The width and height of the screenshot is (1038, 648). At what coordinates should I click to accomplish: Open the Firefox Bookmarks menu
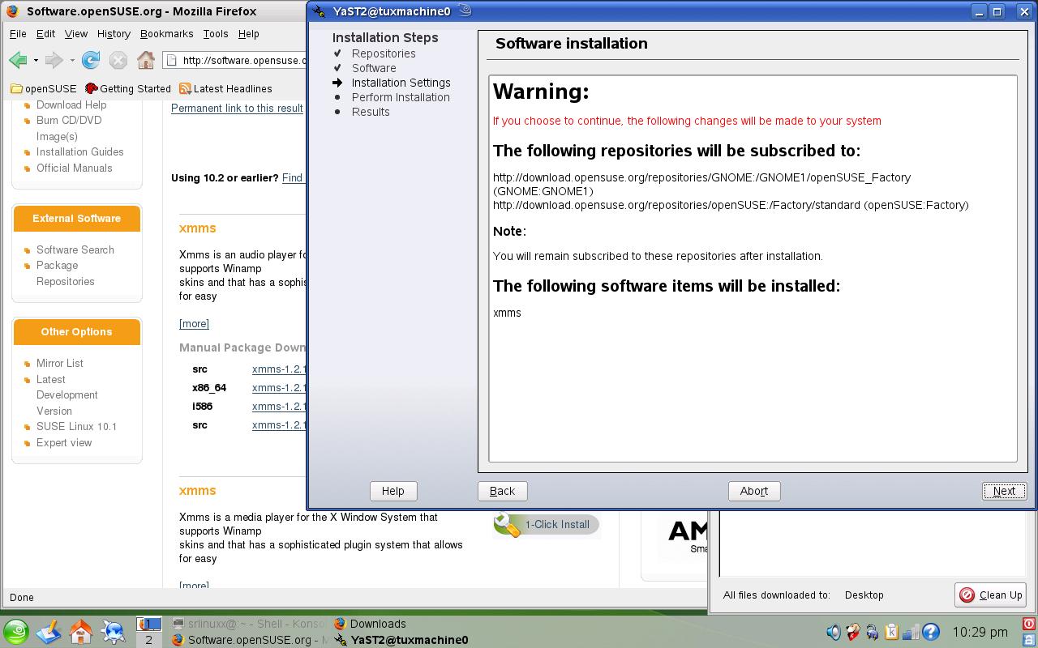point(167,34)
